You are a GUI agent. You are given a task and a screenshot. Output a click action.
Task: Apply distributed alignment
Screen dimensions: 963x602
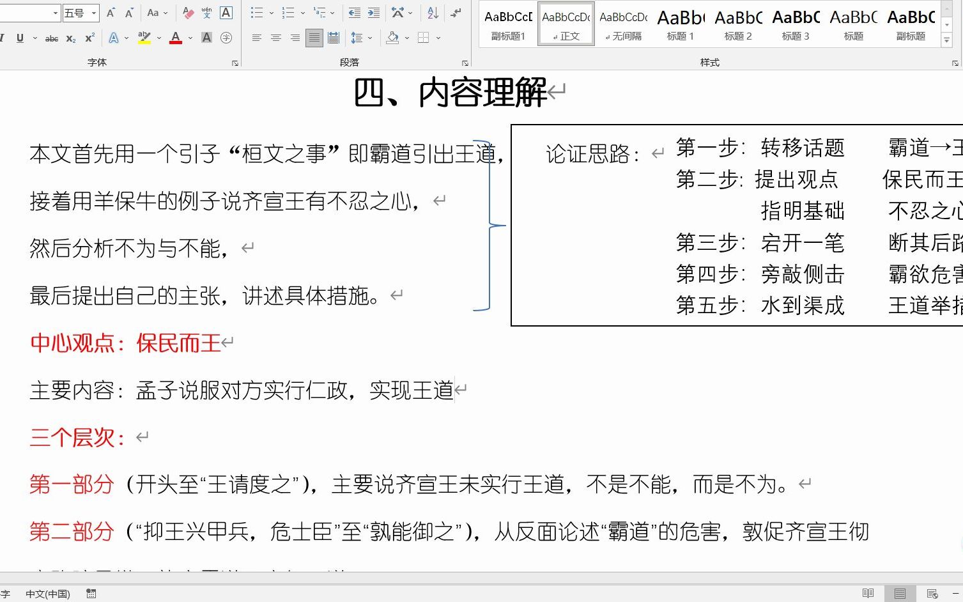tap(333, 38)
